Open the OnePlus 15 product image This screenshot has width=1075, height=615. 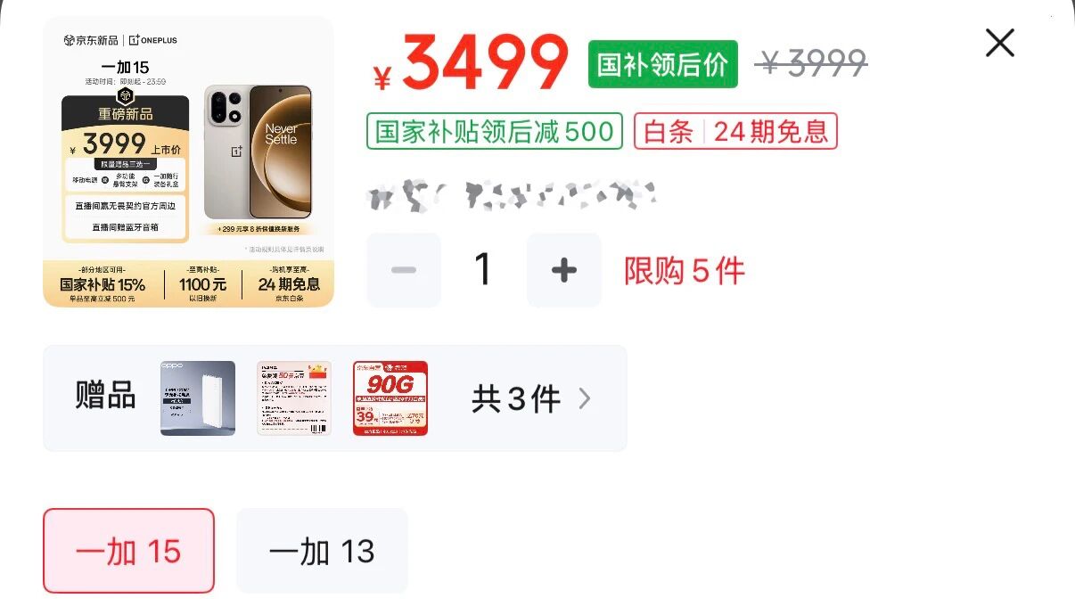point(189,162)
